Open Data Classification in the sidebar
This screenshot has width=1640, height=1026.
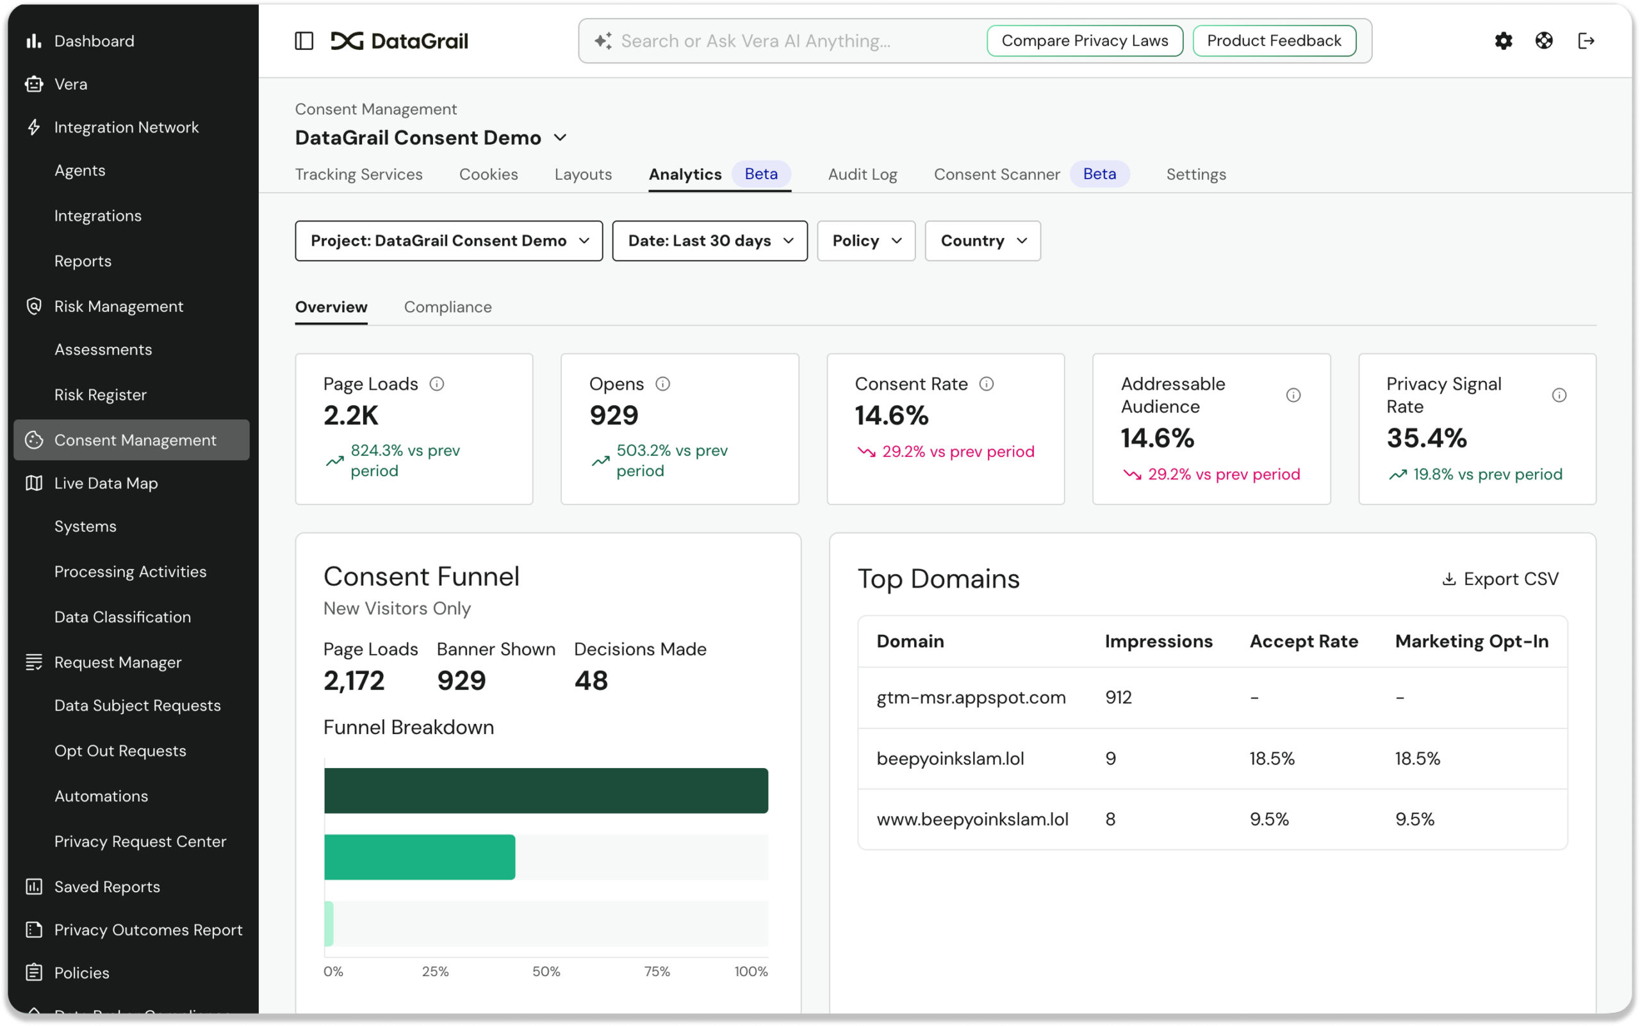[x=123, y=617]
